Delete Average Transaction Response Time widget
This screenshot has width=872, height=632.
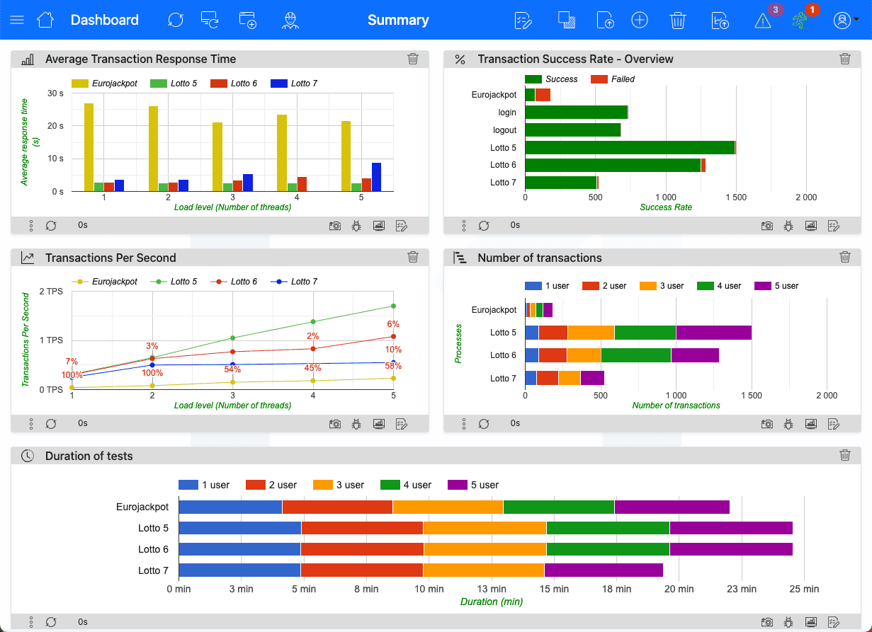coord(413,59)
